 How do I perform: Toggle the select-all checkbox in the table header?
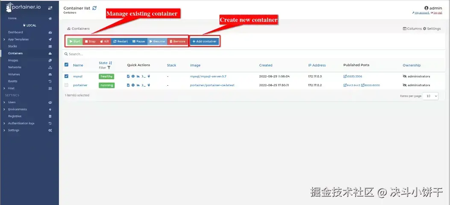pyautogui.click(x=66, y=65)
